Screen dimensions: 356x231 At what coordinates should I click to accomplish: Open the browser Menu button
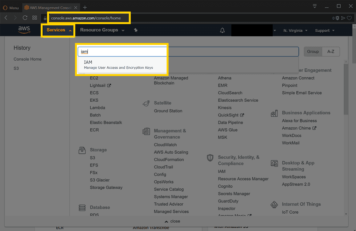11,8
